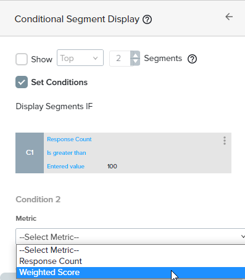
Task: Click the entered value 100 in C1
Action: tap(112, 167)
